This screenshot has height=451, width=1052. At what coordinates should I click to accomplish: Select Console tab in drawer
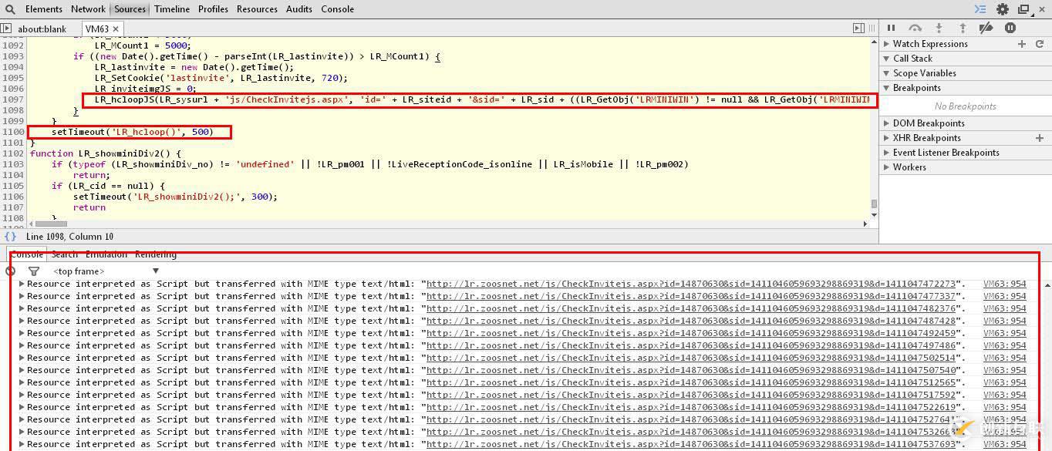[x=27, y=254]
